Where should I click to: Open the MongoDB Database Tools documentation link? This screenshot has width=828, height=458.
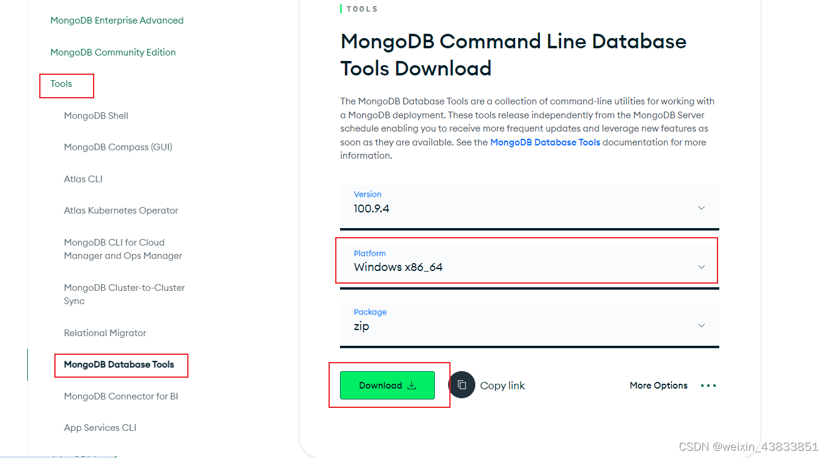click(x=545, y=142)
